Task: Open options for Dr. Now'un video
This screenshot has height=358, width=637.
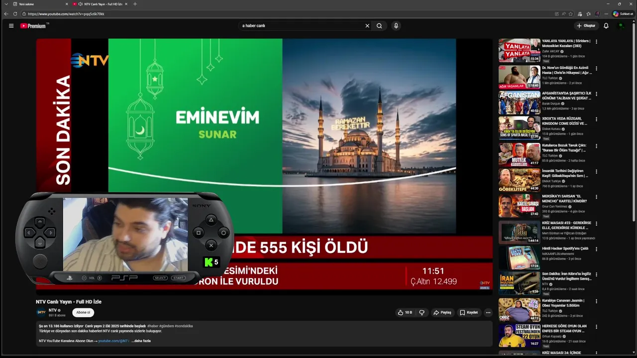Action: click(596, 69)
